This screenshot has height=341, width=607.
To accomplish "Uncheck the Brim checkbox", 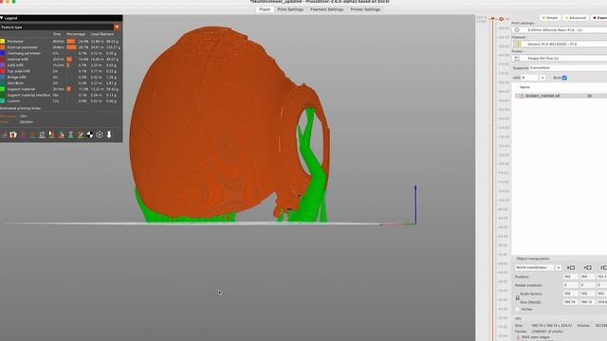I will (564, 78).
